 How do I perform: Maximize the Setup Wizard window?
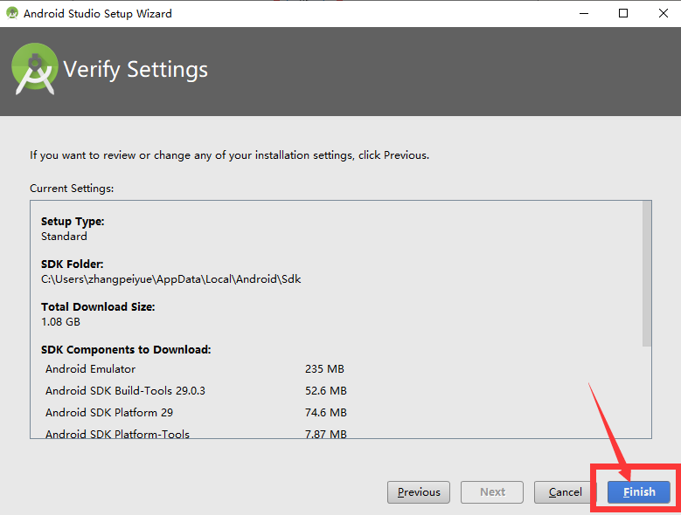[x=623, y=13]
